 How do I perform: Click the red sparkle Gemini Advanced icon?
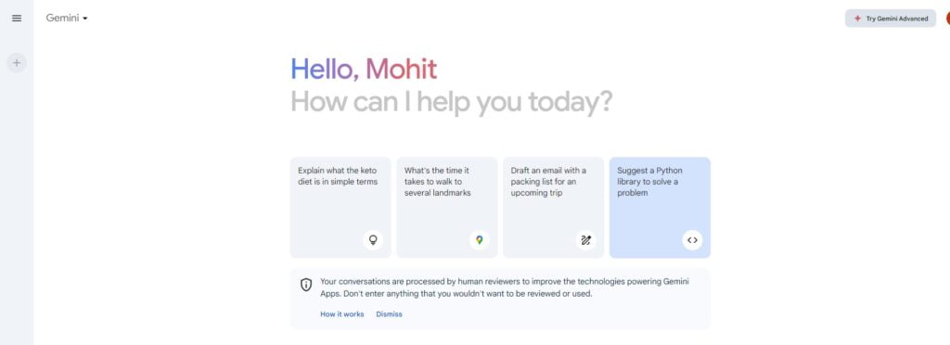click(x=856, y=19)
